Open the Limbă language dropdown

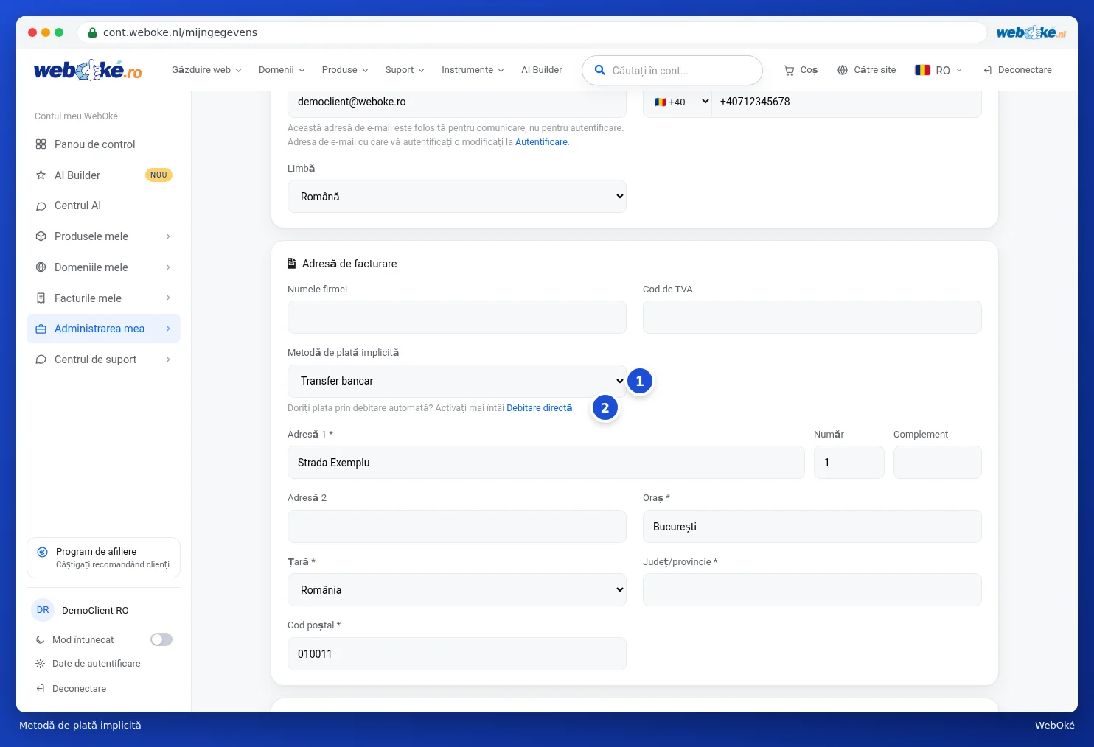(457, 197)
